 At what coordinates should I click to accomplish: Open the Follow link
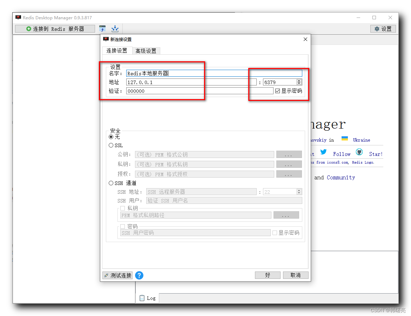[x=342, y=154]
